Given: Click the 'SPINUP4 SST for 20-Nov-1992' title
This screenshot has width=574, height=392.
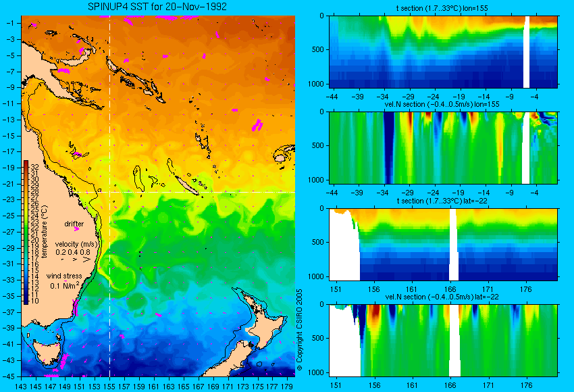Looking at the screenshot, I should [x=157, y=6].
